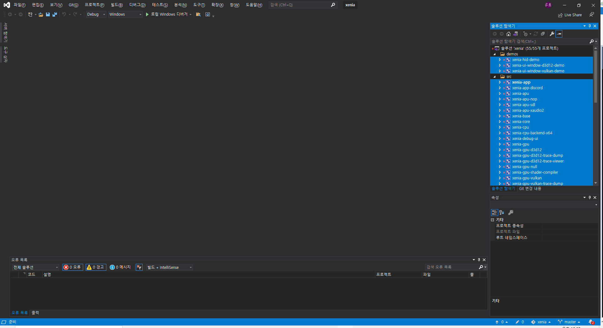The height and width of the screenshot is (328, 603).
Task: Click the Save All icon
Action: coord(55,14)
